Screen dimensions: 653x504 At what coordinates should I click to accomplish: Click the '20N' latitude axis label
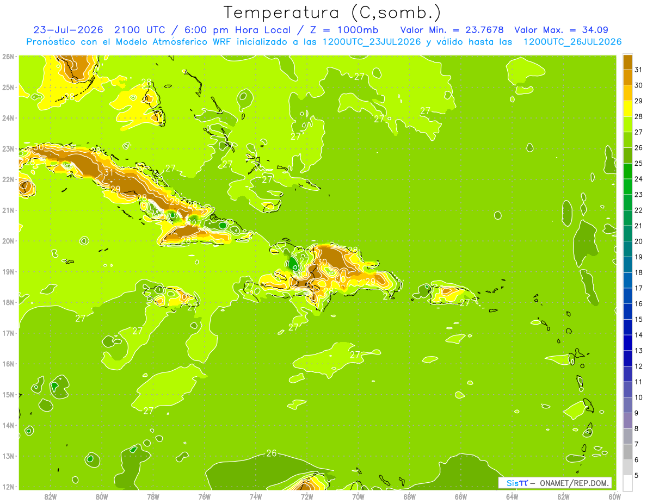[8, 241]
